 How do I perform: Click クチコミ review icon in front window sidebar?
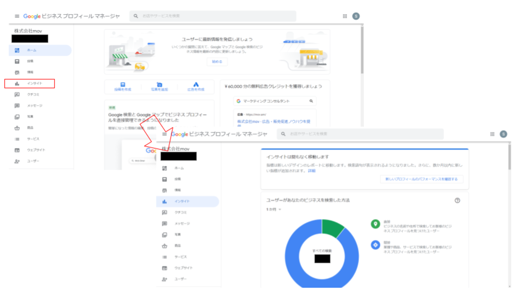click(164, 212)
